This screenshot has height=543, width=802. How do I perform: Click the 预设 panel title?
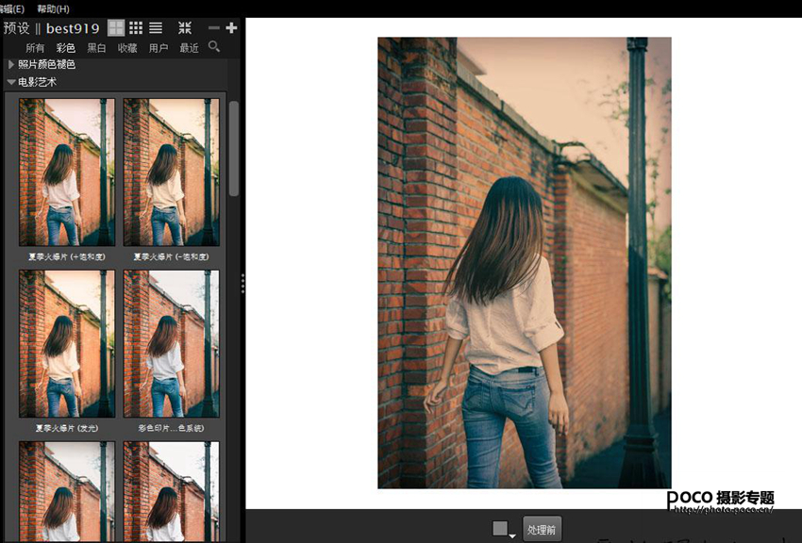pyautogui.click(x=17, y=28)
